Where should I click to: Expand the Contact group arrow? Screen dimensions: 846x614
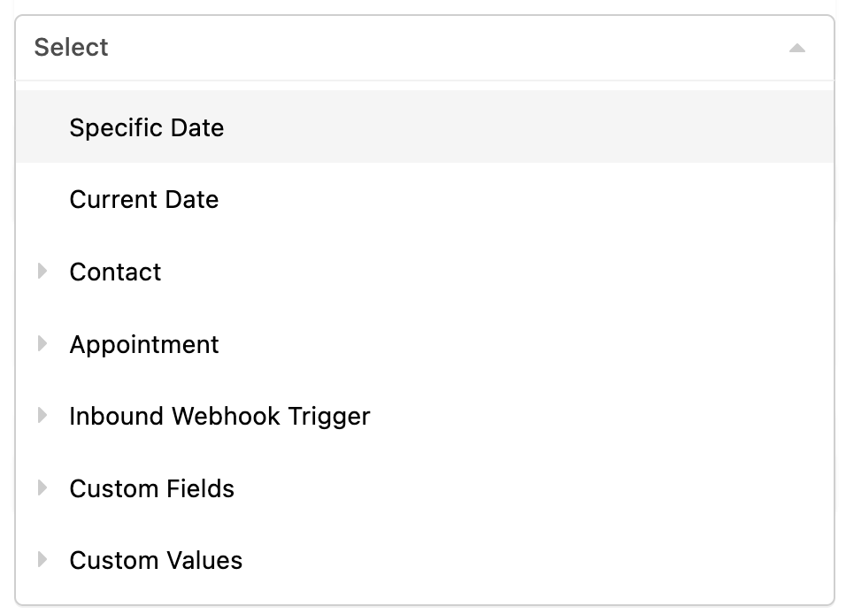[x=42, y=271]
